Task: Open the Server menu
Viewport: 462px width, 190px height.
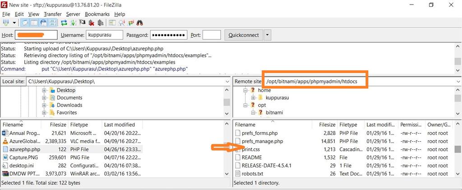Action: (73, 14)
